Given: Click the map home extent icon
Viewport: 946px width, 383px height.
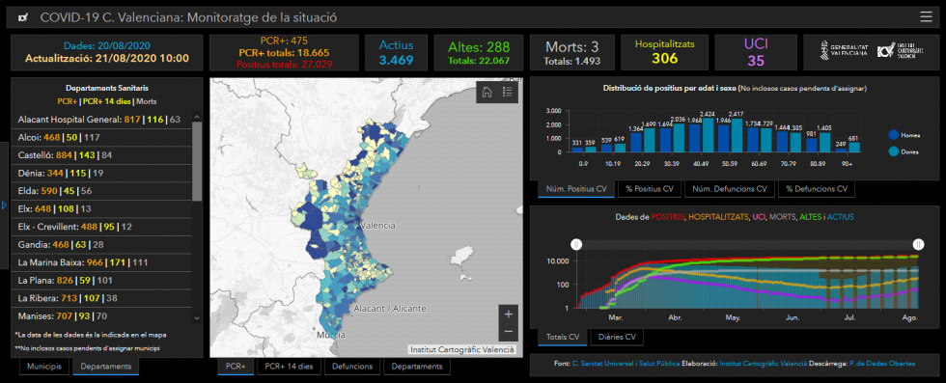Looking at the screenshot, I should (487, 92).
